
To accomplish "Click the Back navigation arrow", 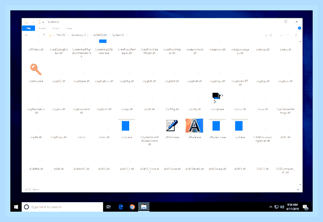I will (27, 35).
